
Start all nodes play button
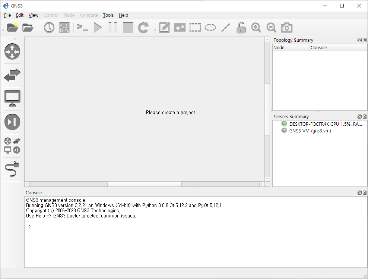click(x=98, y=28)
